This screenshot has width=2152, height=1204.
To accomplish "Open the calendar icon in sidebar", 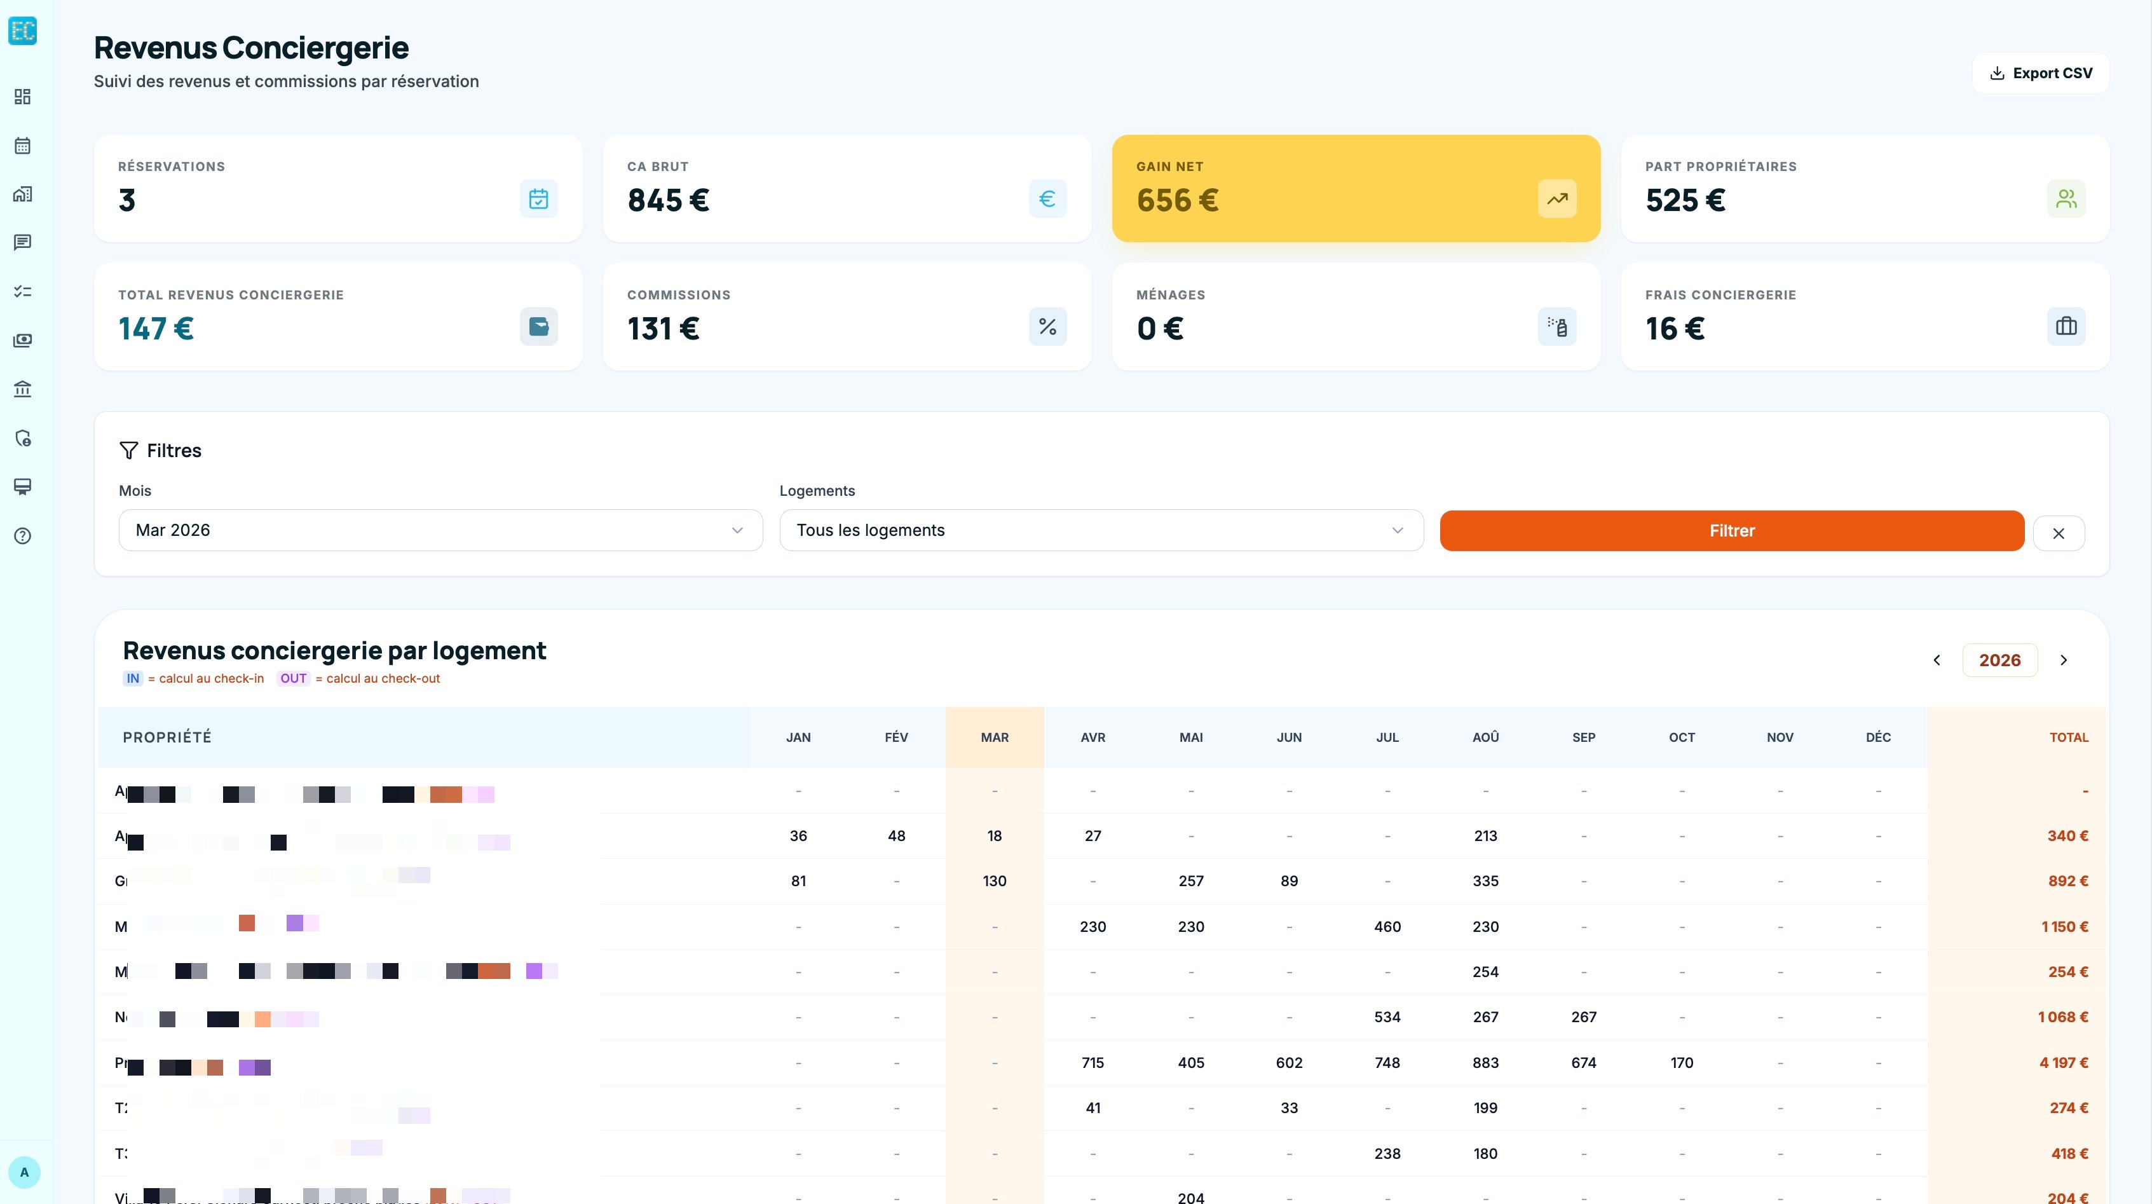I will click(22, 146).
